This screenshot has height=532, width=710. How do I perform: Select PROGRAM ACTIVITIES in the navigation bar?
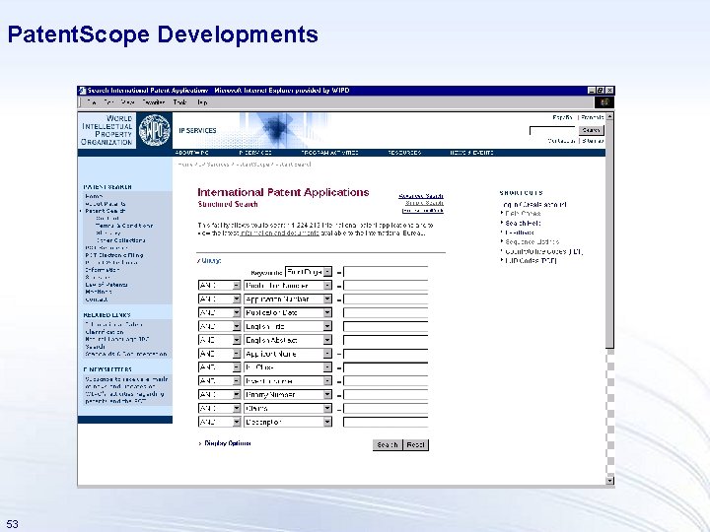[329, 153]
